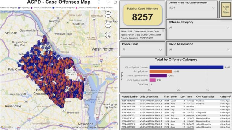
Task: Zoom out of the map with minus button
Action: (x=108, y=25)
